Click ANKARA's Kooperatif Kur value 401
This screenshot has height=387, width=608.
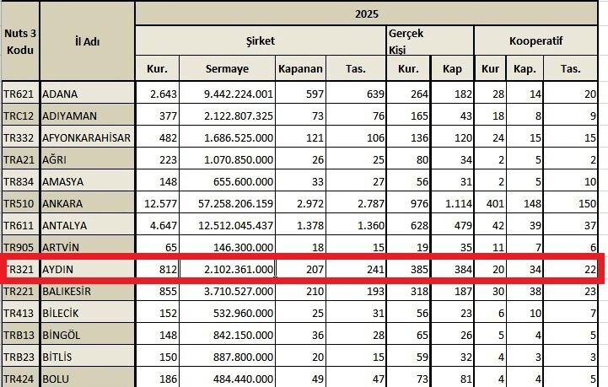tap(490, 203)
